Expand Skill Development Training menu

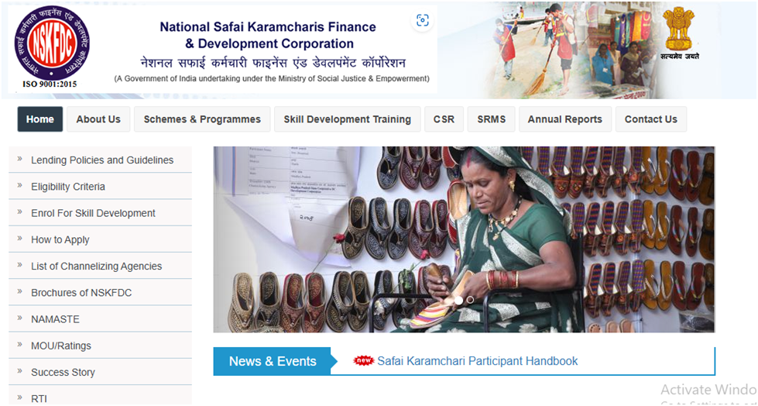coord(347,119)
